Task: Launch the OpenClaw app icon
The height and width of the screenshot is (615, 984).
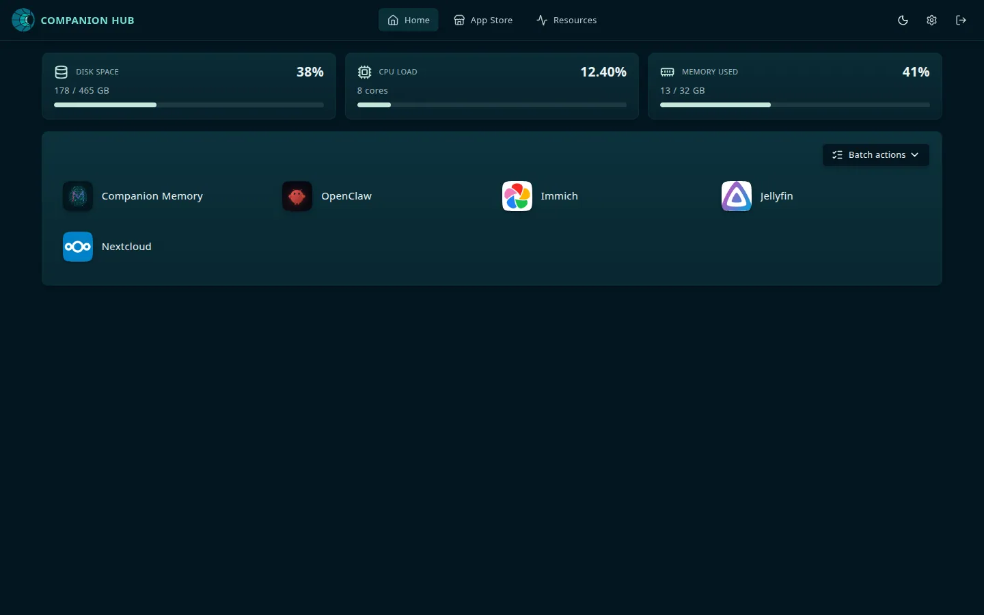Action: tap(297, 196)
